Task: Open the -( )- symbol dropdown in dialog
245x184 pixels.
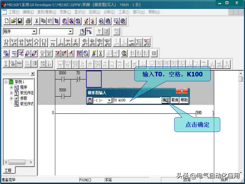Action: [109, 100]
